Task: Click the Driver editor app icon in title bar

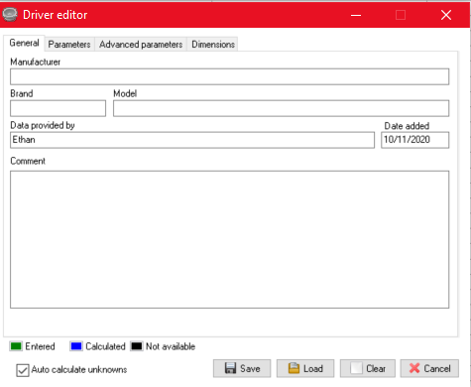Action: coord(10,15)
